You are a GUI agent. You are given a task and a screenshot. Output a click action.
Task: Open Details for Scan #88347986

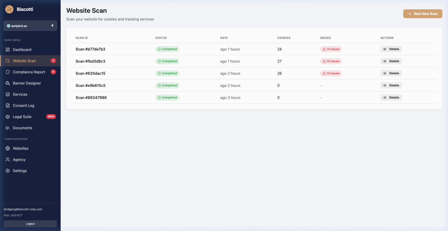[391, 97]
